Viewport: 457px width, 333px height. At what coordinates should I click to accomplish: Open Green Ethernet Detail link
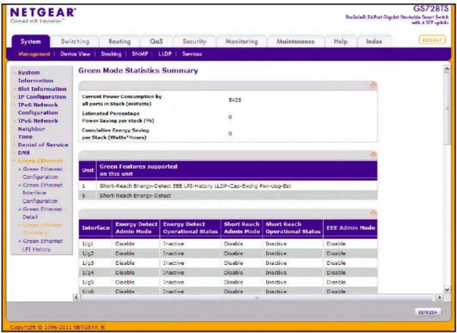(x=42, y=213)
